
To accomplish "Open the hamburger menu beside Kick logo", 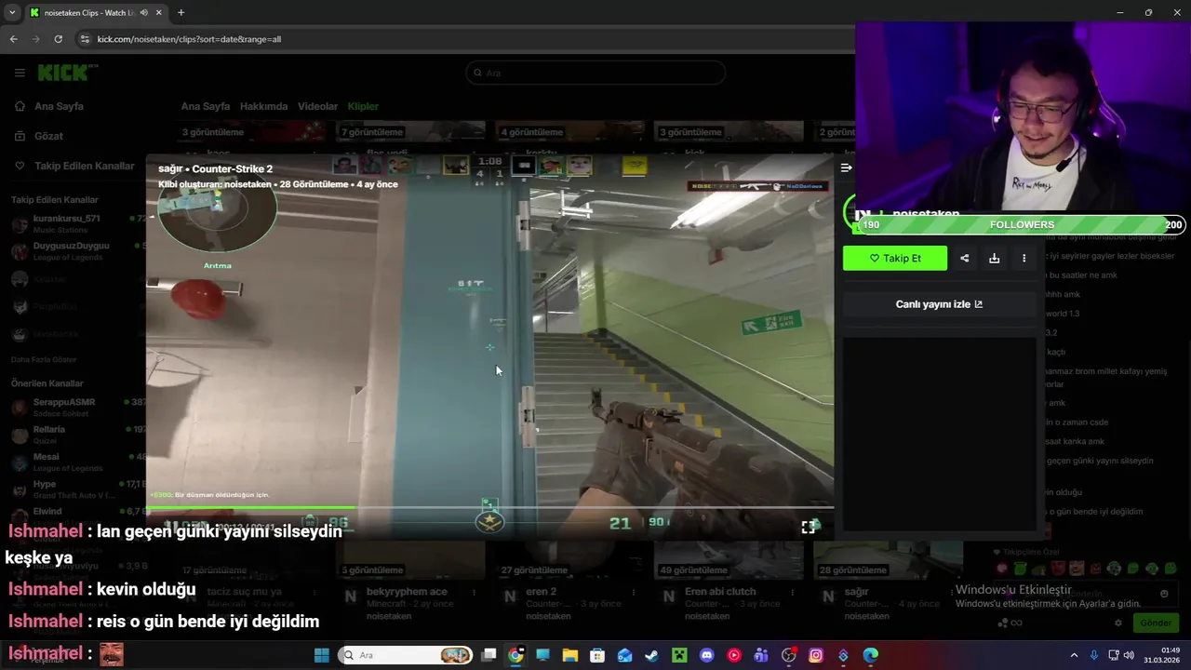I will click(20, 73).
